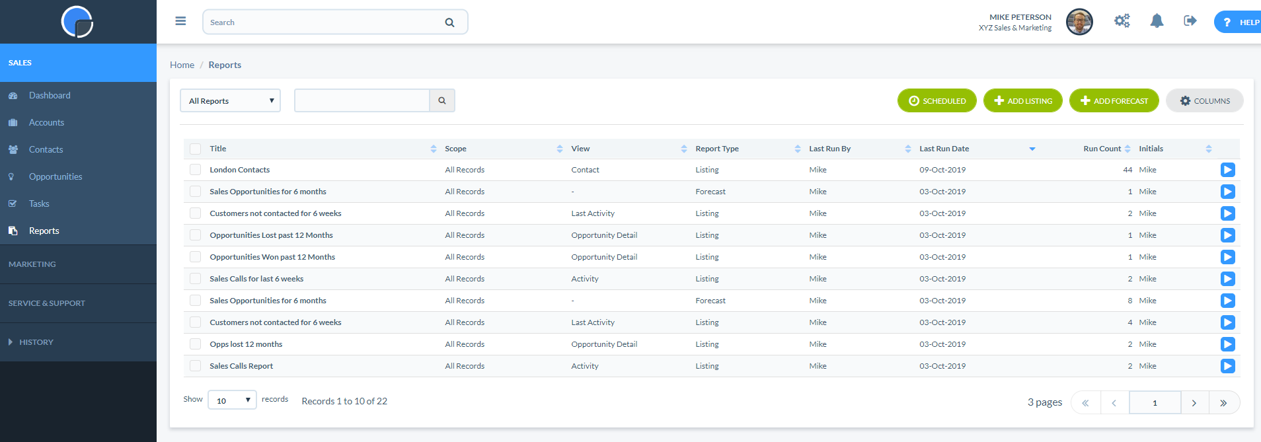Run Opportunities Won past 12 Months report

point(1228,257)
